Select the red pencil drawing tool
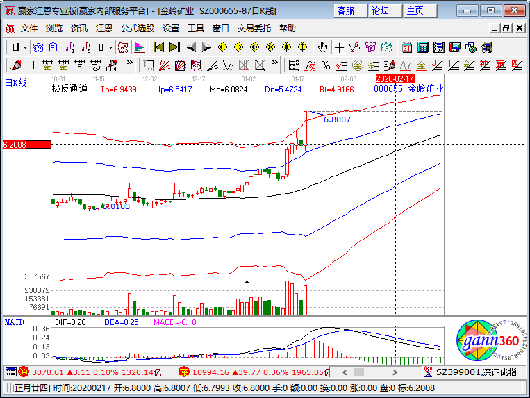This screenshot has width=530, height=398. 16,65
